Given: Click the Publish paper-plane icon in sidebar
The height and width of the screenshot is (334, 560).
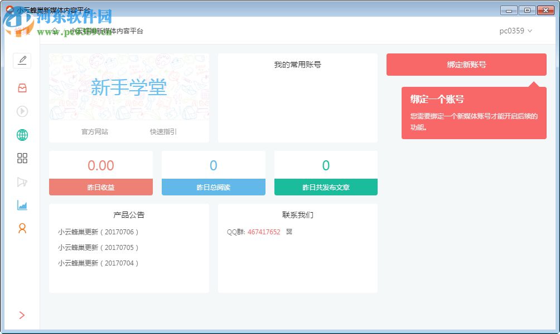Looking at the screenshot, I should pyautogui.click(x=22, y=181).
